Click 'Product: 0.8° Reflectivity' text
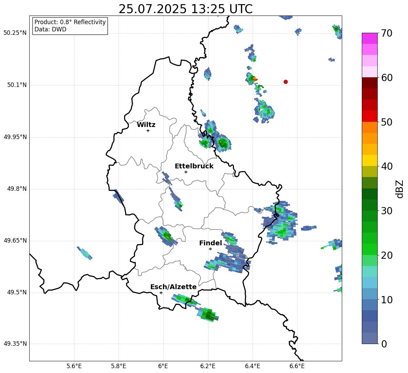The image size is (408, 373). click(x=70, y=22)
